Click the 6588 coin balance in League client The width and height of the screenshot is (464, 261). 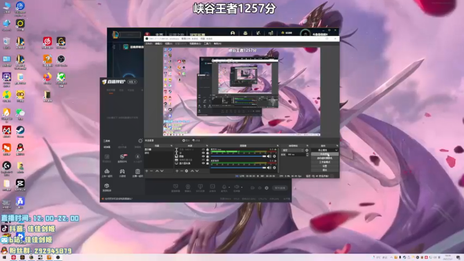(287, 33)
